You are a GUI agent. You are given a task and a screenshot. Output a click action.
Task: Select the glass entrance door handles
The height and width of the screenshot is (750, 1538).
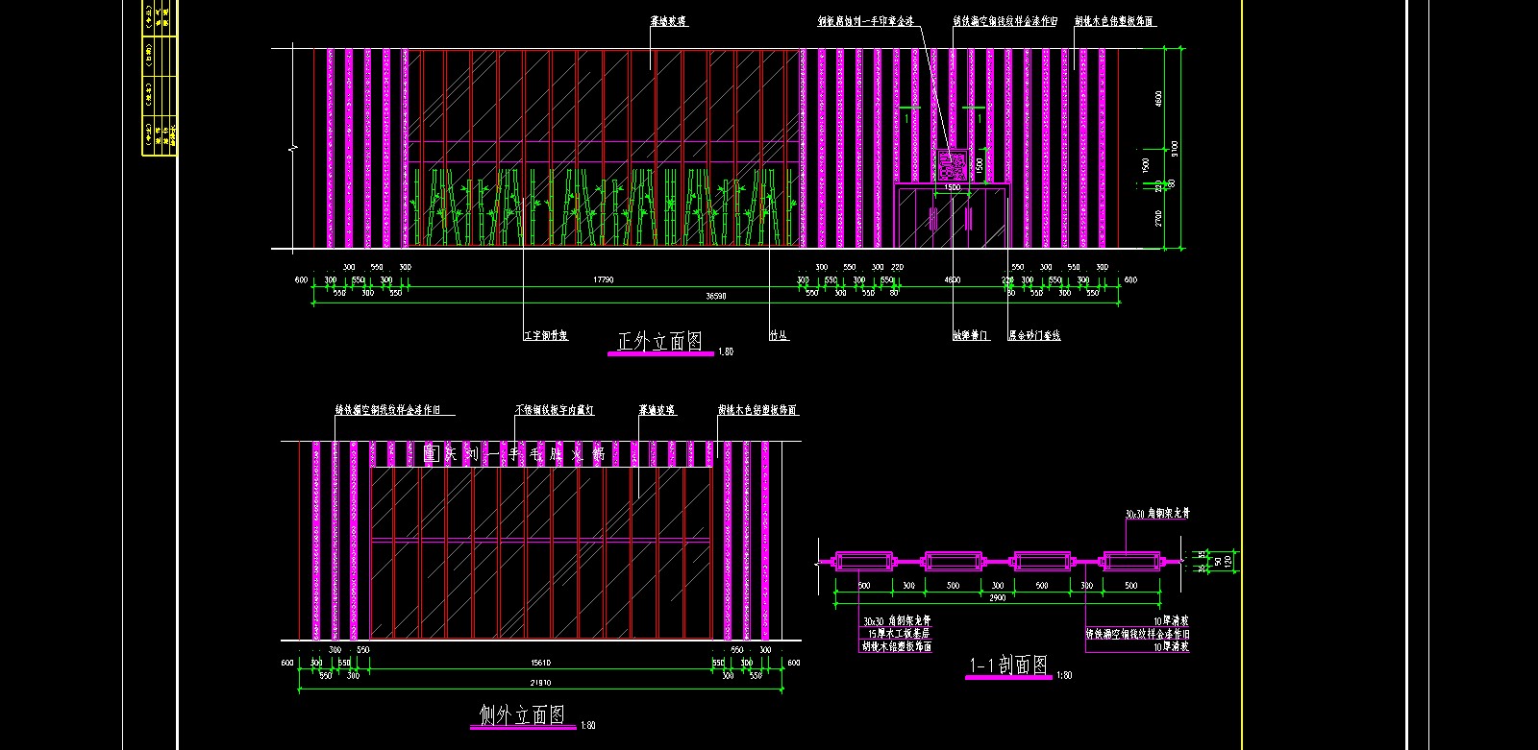coord(952,218)
